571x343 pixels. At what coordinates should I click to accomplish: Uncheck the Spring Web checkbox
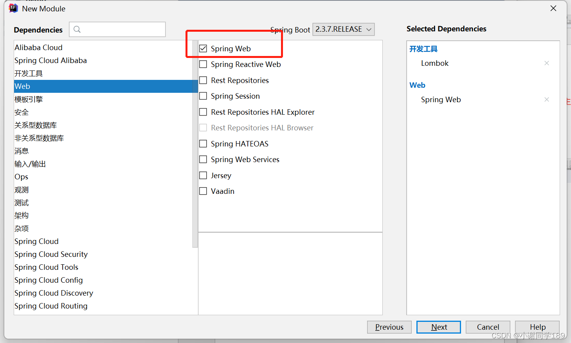pyautogui.click(x=203, y=49)
